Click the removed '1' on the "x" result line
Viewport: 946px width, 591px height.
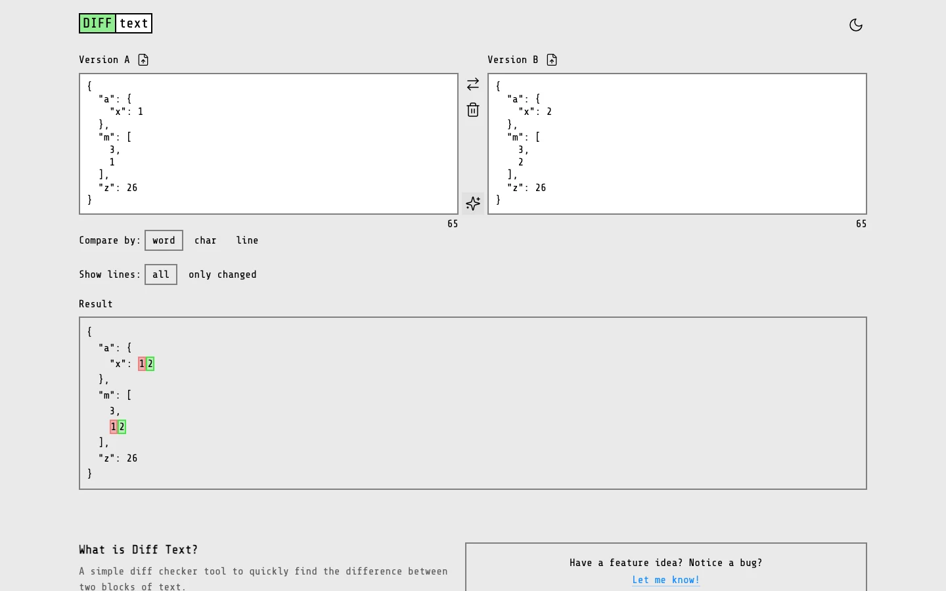click(x=142, y=364)
